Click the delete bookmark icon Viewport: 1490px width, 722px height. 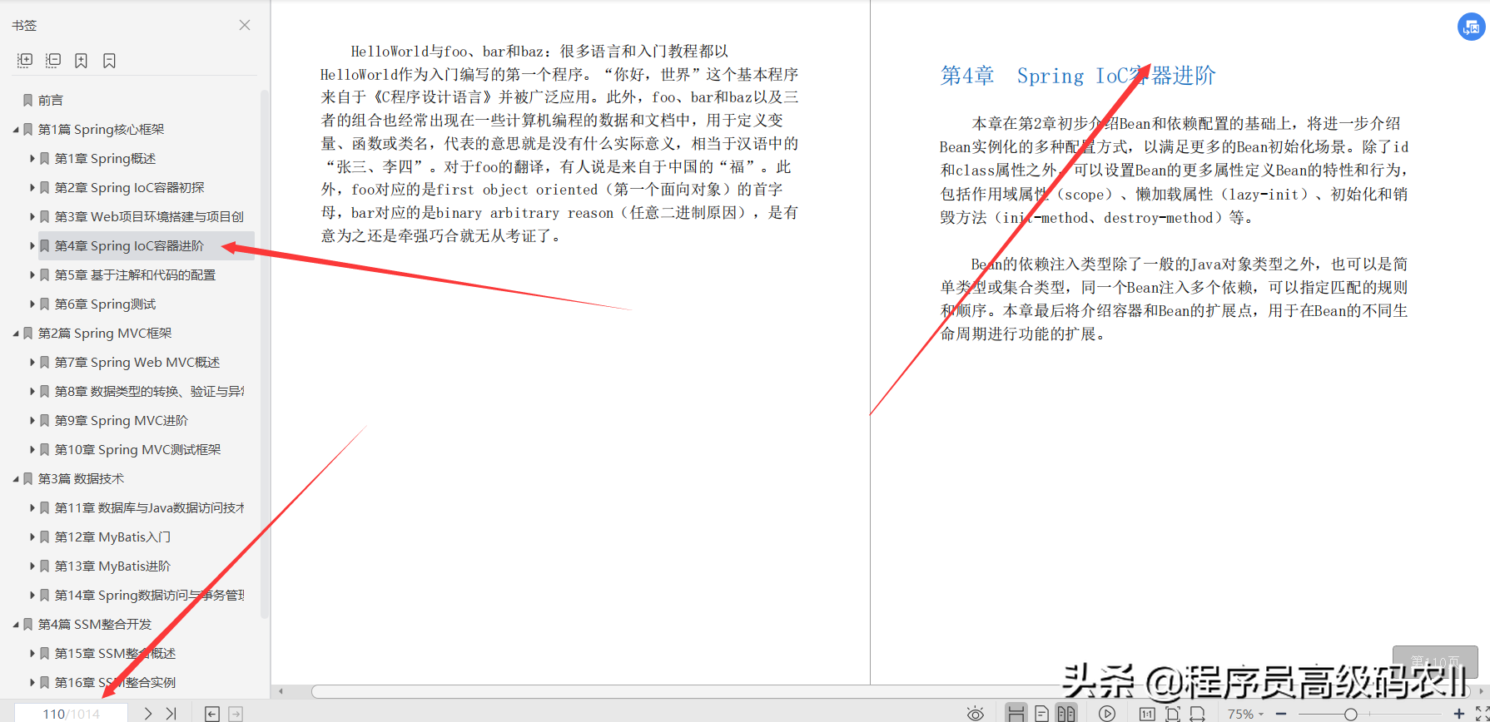(x=109, y=61)
